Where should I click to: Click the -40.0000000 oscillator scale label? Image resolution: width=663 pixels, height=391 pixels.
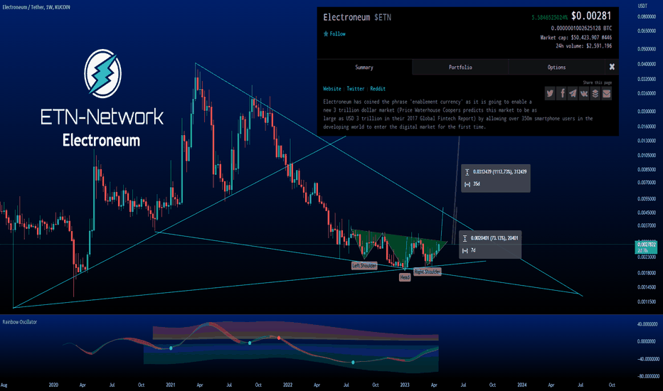(648, 359)
